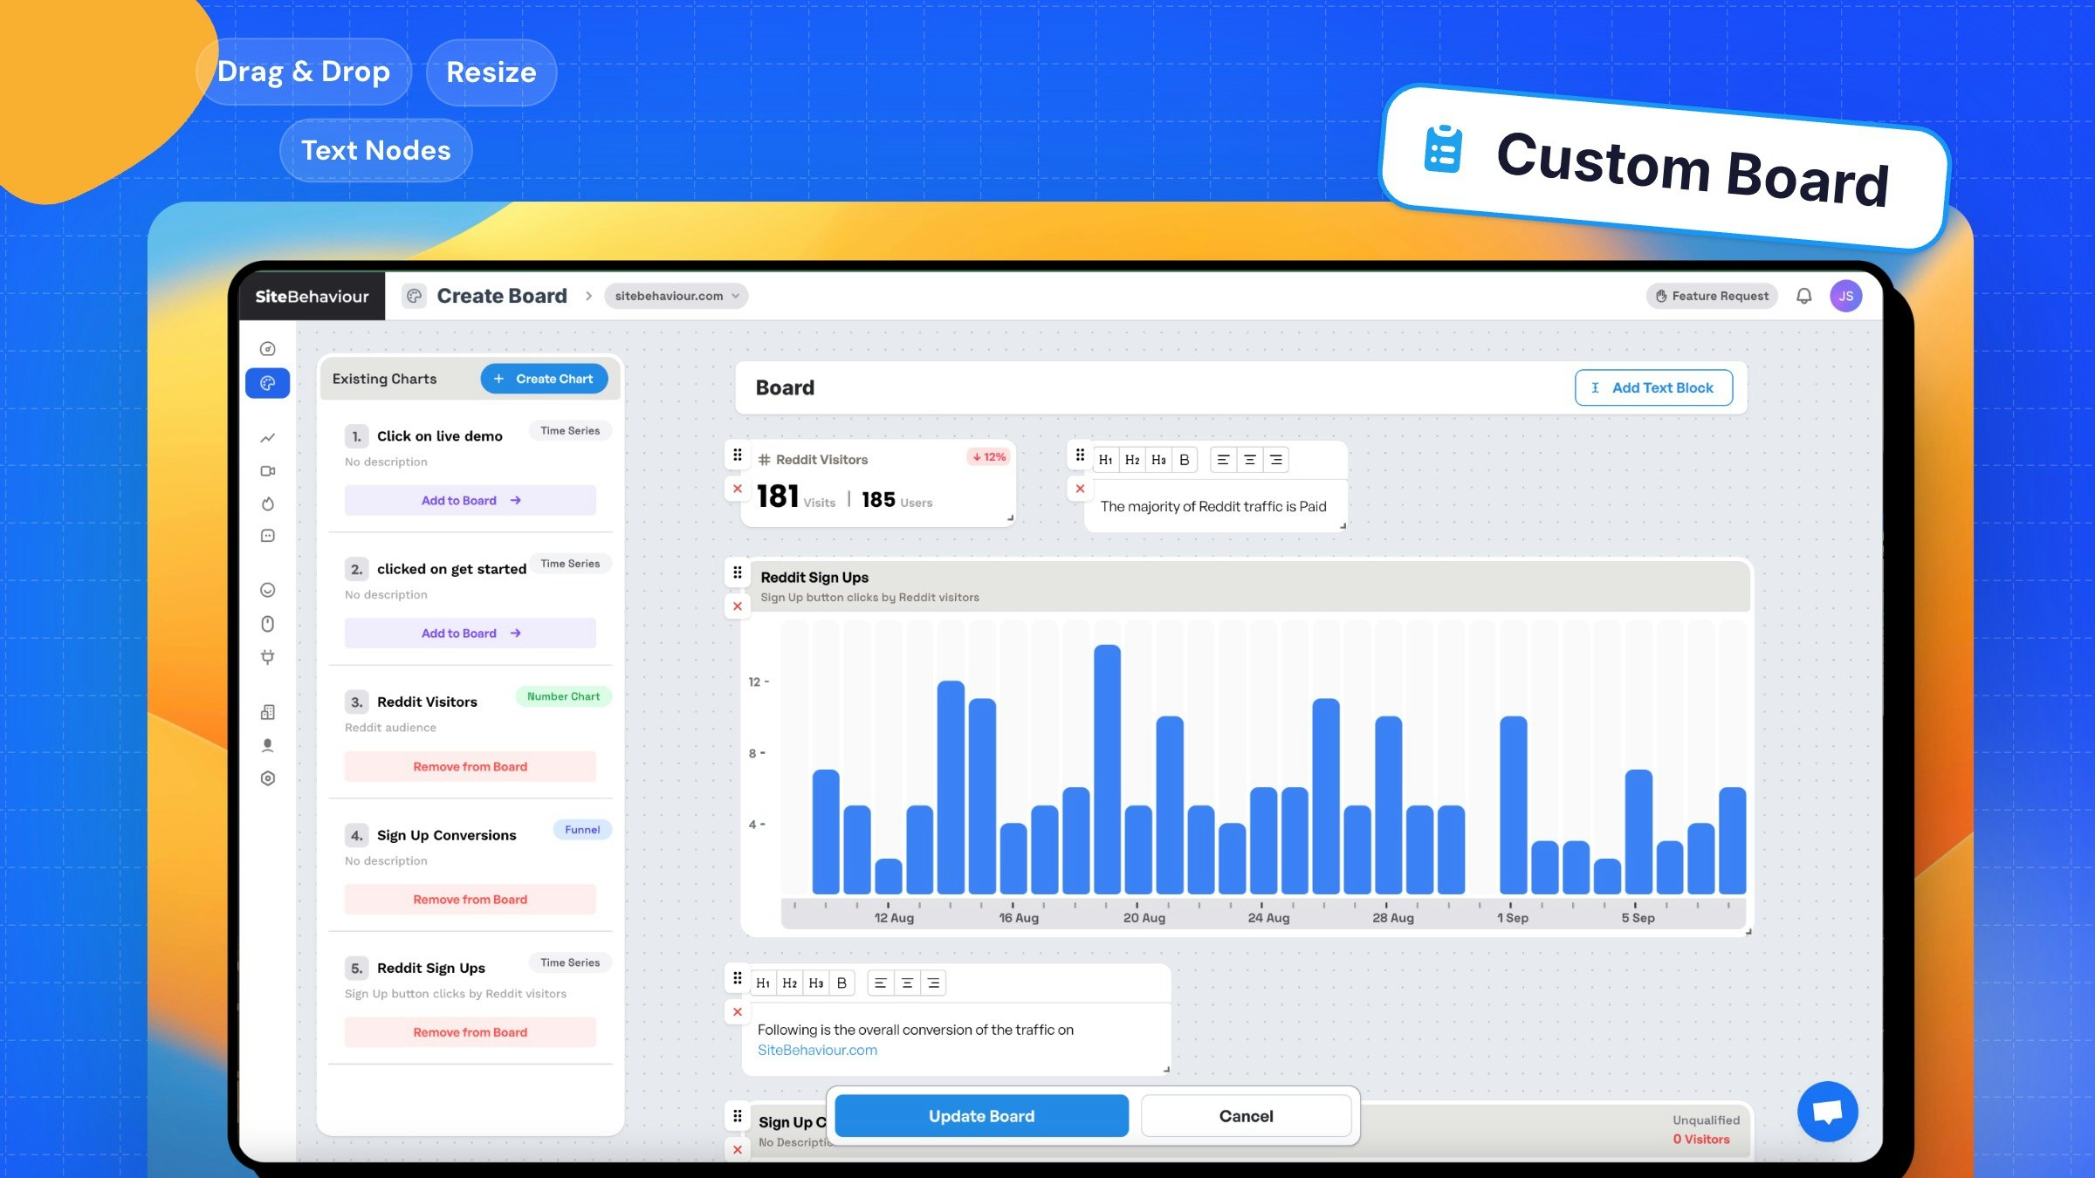
Task: Open the smiley face sidebar icon
Action: [x=268, y=590]
